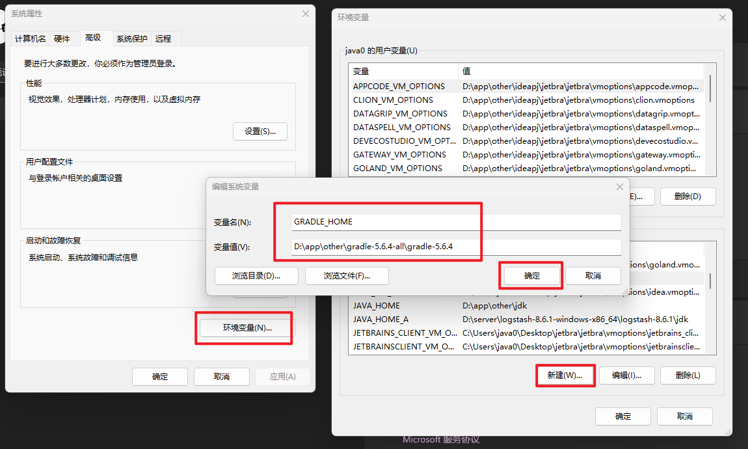
Task: Click 浏览文件(F)... button
Action: (347, 276)
